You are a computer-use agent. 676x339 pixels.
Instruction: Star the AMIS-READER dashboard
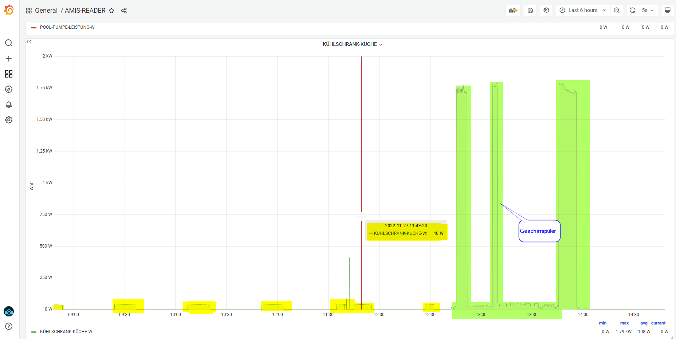(x=111, y=11)
